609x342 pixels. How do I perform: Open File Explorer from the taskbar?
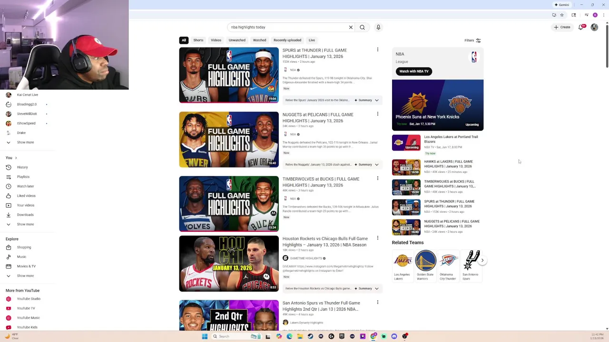pos(300,336)
